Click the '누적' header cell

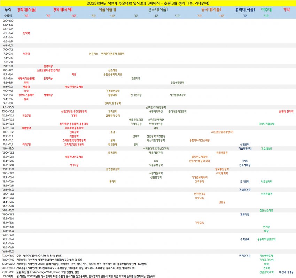[x=8, y=10]
